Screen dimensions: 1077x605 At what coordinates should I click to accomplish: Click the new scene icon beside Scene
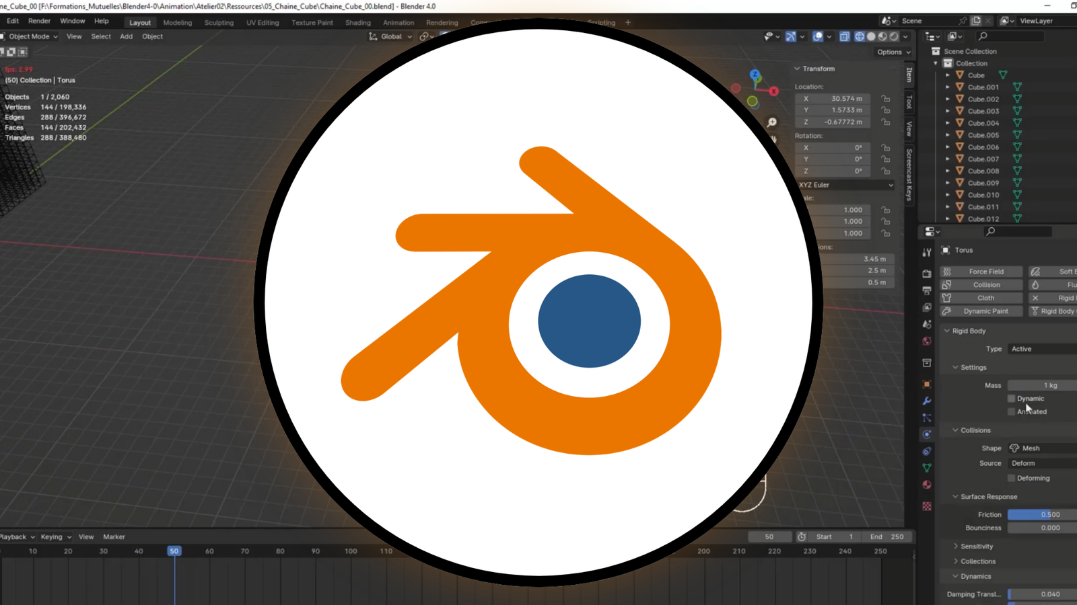click(976, 21)
